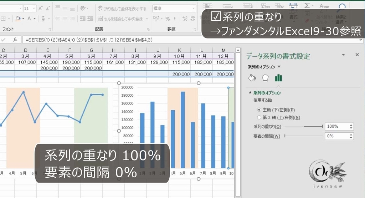Click the formula bar Enter checkmark
Viewport: 365px width, 198px height.
click(x=3, y=40)
